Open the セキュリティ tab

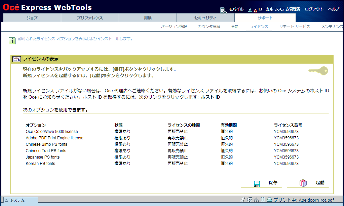click(x=205, y=18)
